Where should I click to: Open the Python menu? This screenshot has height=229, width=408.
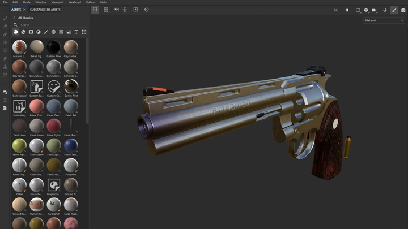tap(91, 2)
